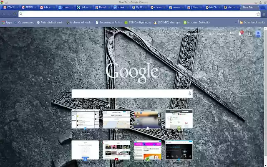267x167 pixels.
Task: Open the Intrusion Detection bookmark
Action: tap(196, 22)
